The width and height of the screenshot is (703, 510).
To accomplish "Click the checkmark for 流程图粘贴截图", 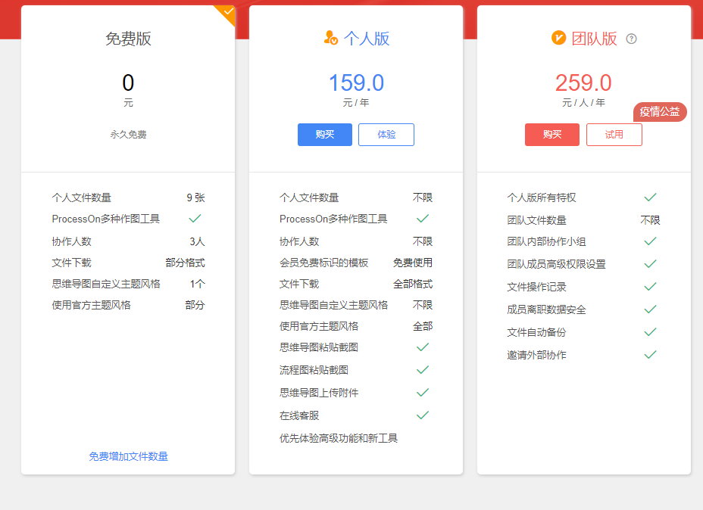I will point(423,370).
